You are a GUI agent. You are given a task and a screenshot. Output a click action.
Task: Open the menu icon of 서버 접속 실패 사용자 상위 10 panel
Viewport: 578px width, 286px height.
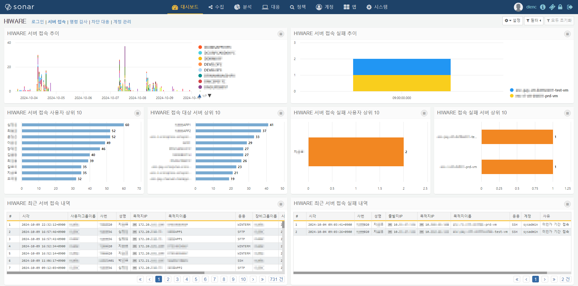point(424,113)
